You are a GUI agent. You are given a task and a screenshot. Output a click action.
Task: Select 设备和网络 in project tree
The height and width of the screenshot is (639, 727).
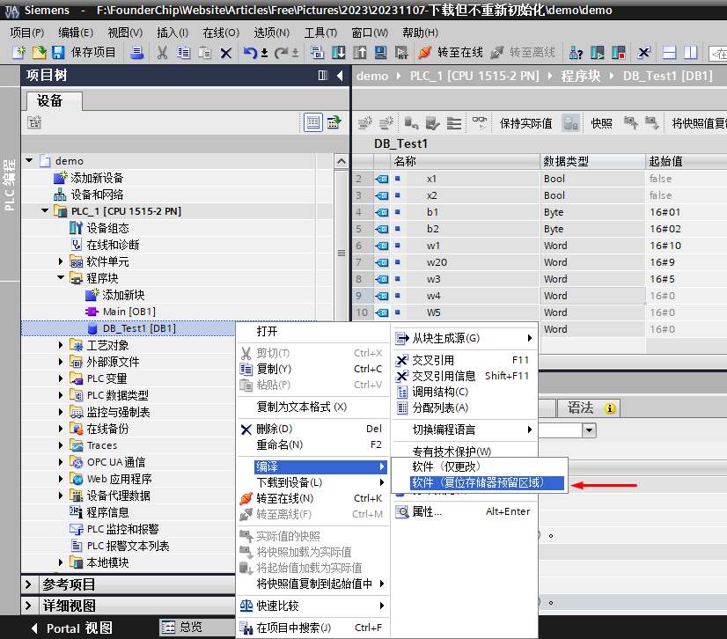click(97, 195)
